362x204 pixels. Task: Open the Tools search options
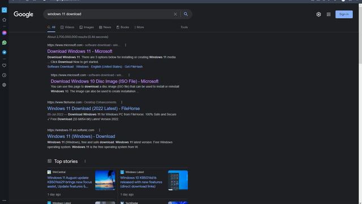click(184, 27)
